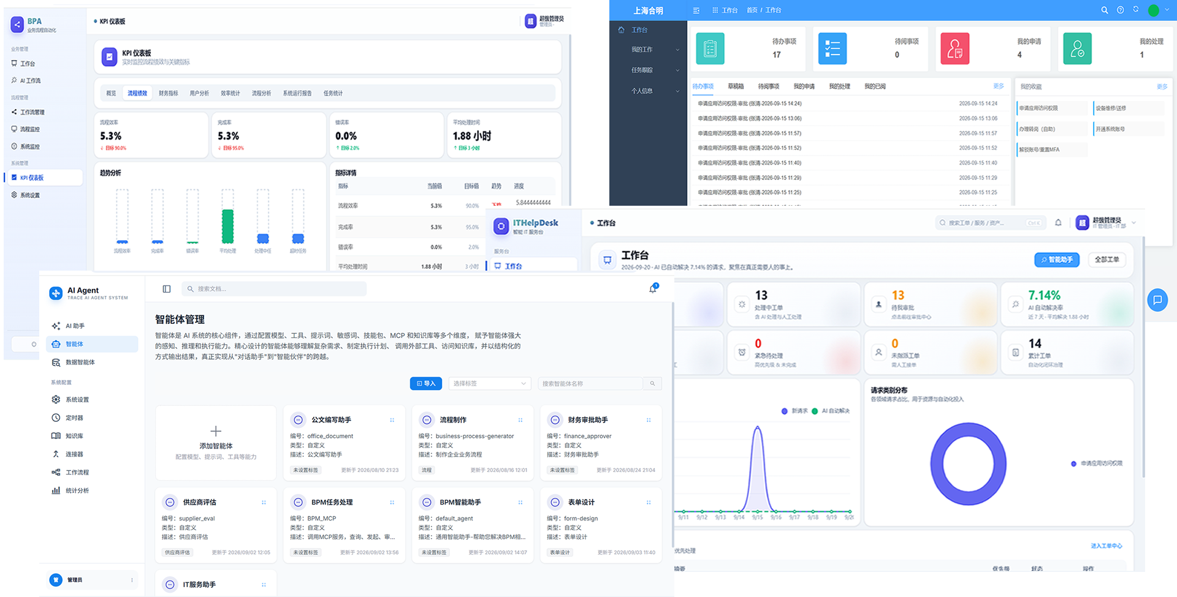Click search icon in 上海合明 top bar
The height and width of the screenshot is (597, 1177).
click(x=1104, y=10)
